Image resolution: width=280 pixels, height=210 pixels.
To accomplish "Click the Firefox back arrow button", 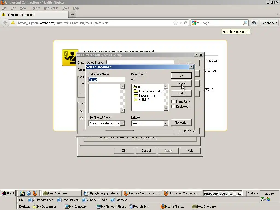I will tap(5, 23).
